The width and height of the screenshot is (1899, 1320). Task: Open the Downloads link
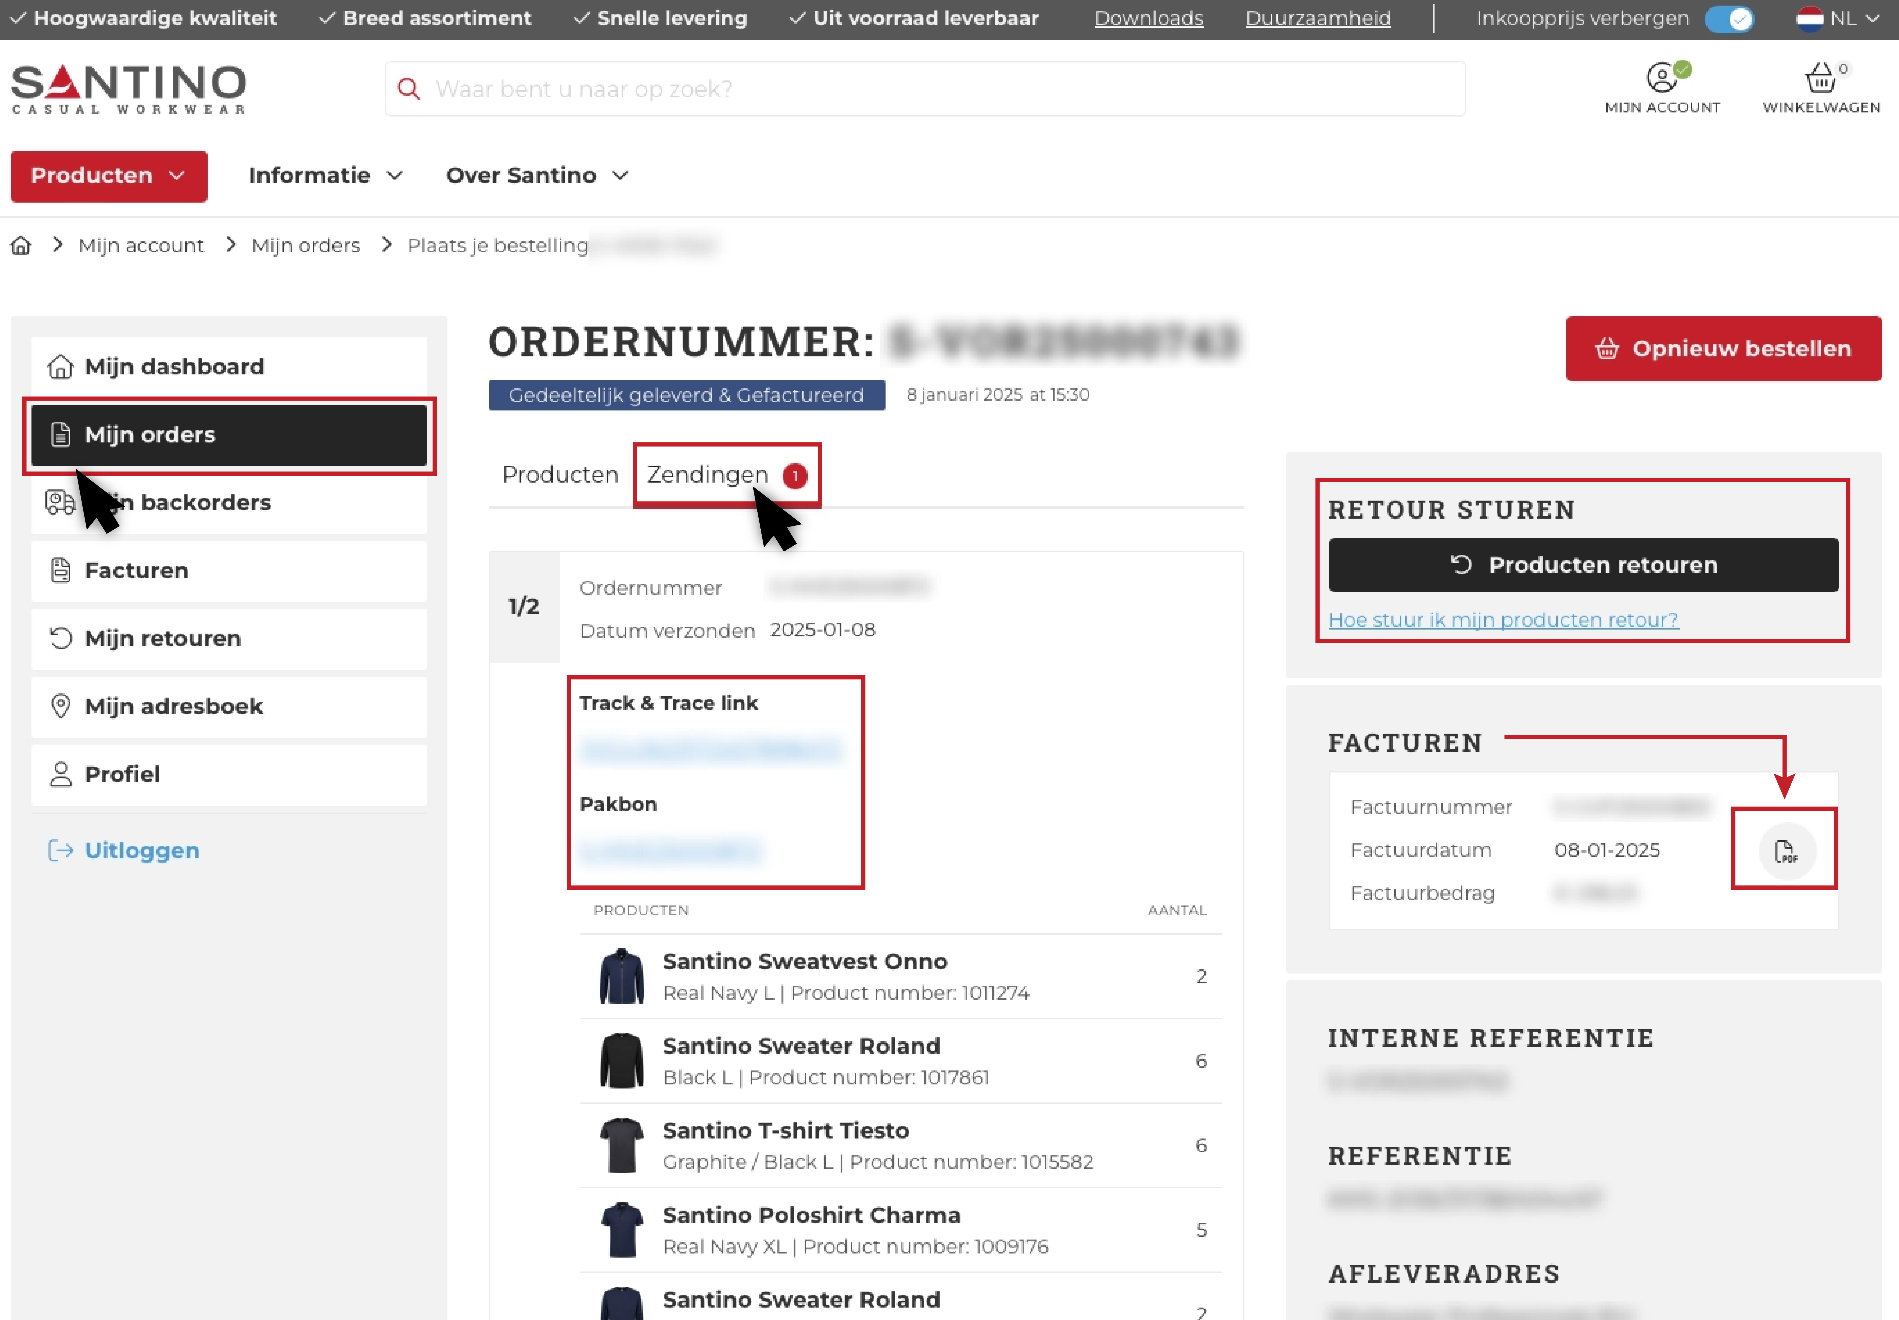point(1149,18)
